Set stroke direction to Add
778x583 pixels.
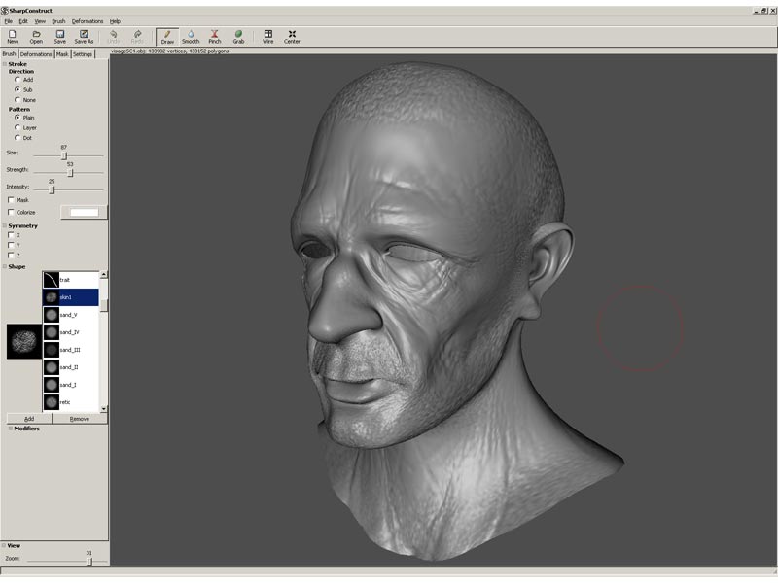tap(18, 80)
